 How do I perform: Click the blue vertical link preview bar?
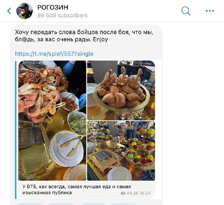(16, 130)
